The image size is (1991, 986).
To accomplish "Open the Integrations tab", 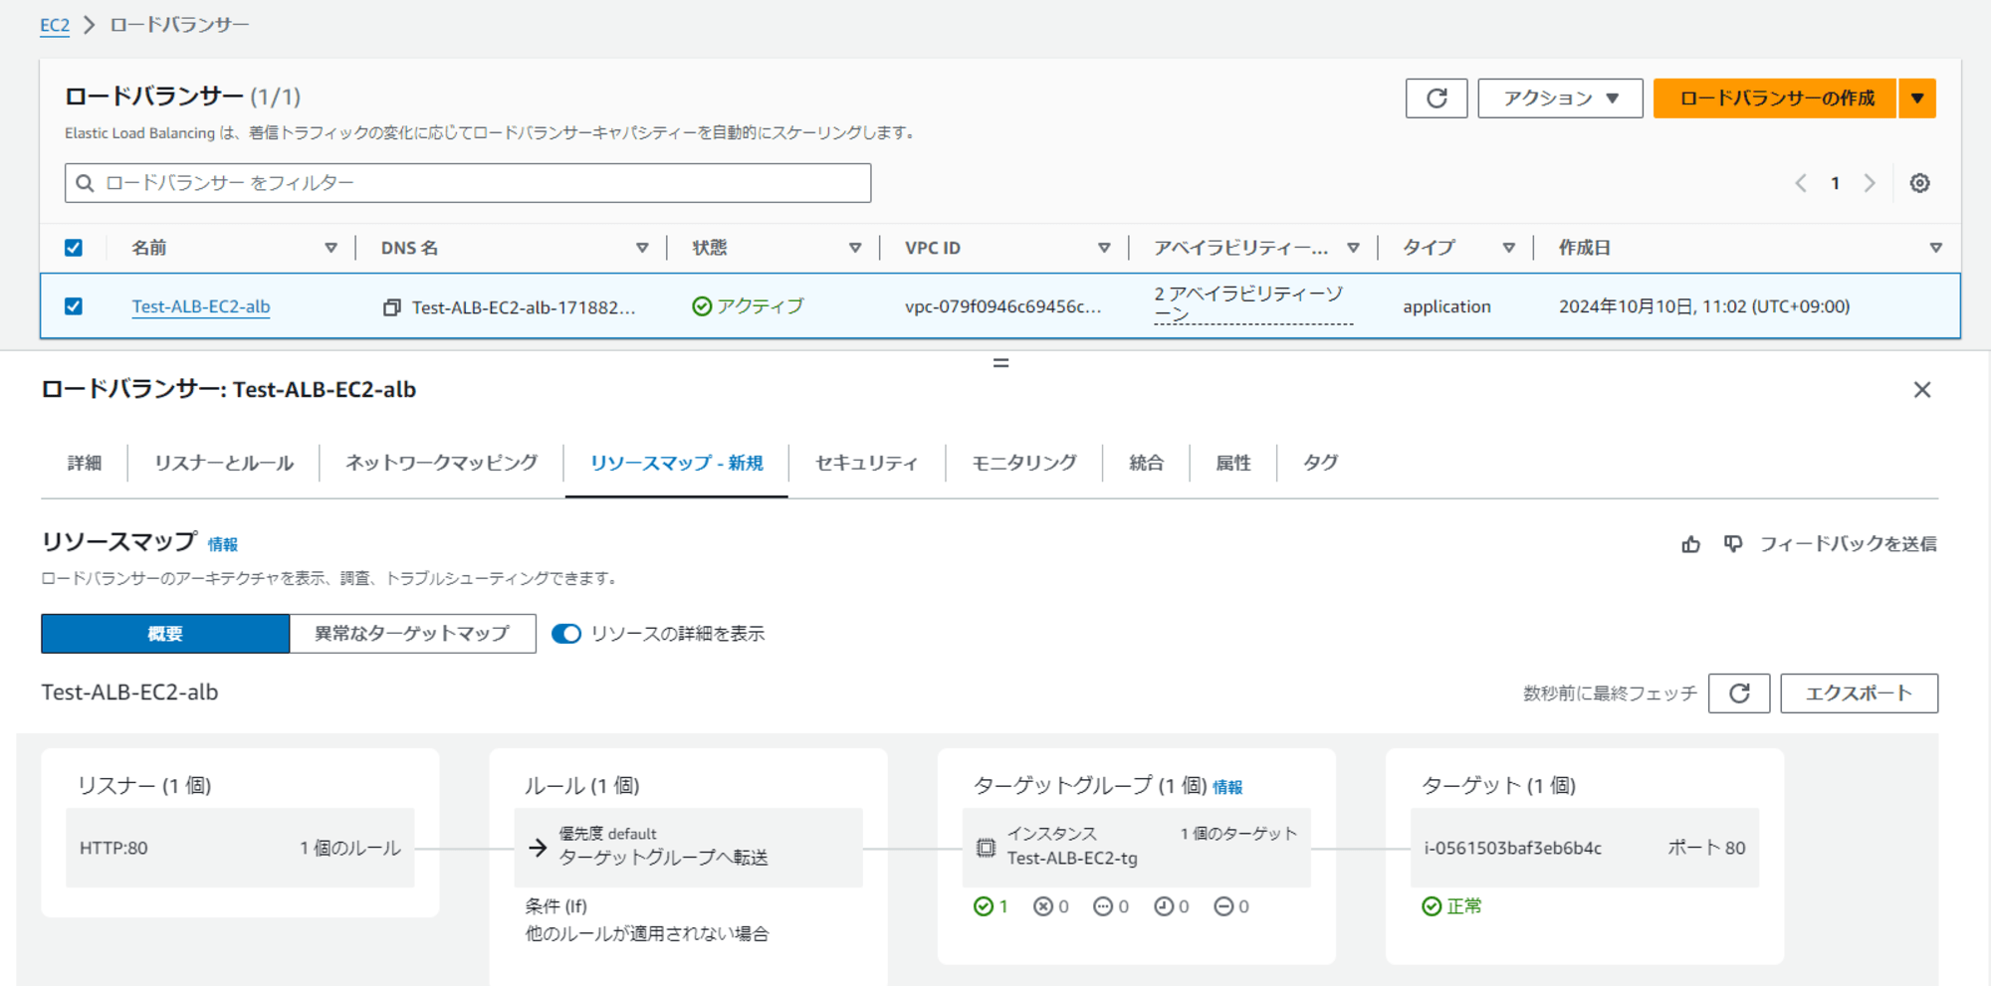I will pyautogui.click(x=1146, y=463).
